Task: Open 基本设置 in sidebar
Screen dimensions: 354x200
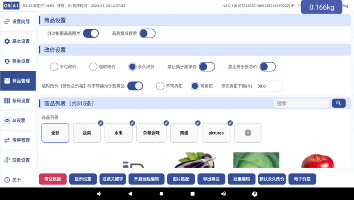Action: pos(18,41)
